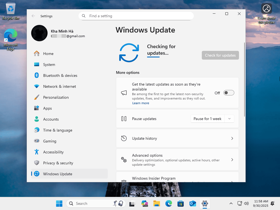
Task: Open Update history using its chevron
Action: coord(232,138)
